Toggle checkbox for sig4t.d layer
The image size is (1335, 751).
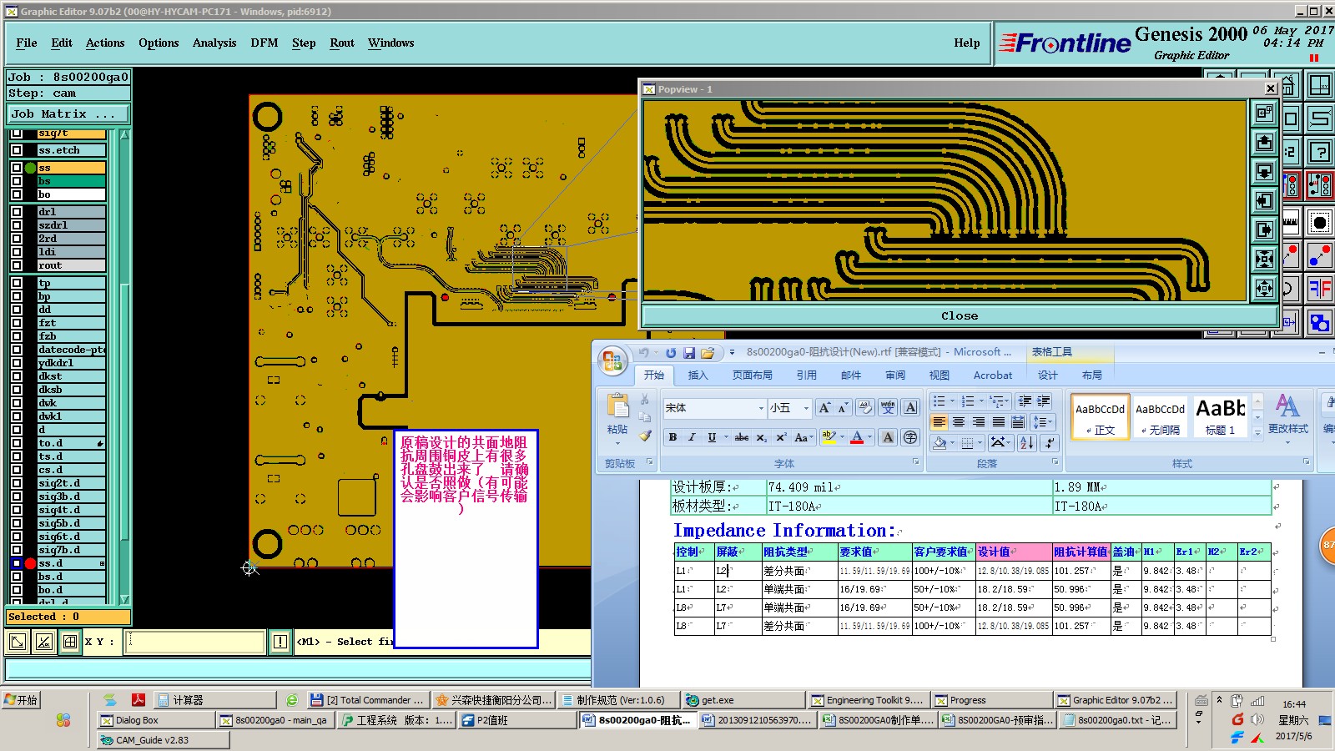17,510
